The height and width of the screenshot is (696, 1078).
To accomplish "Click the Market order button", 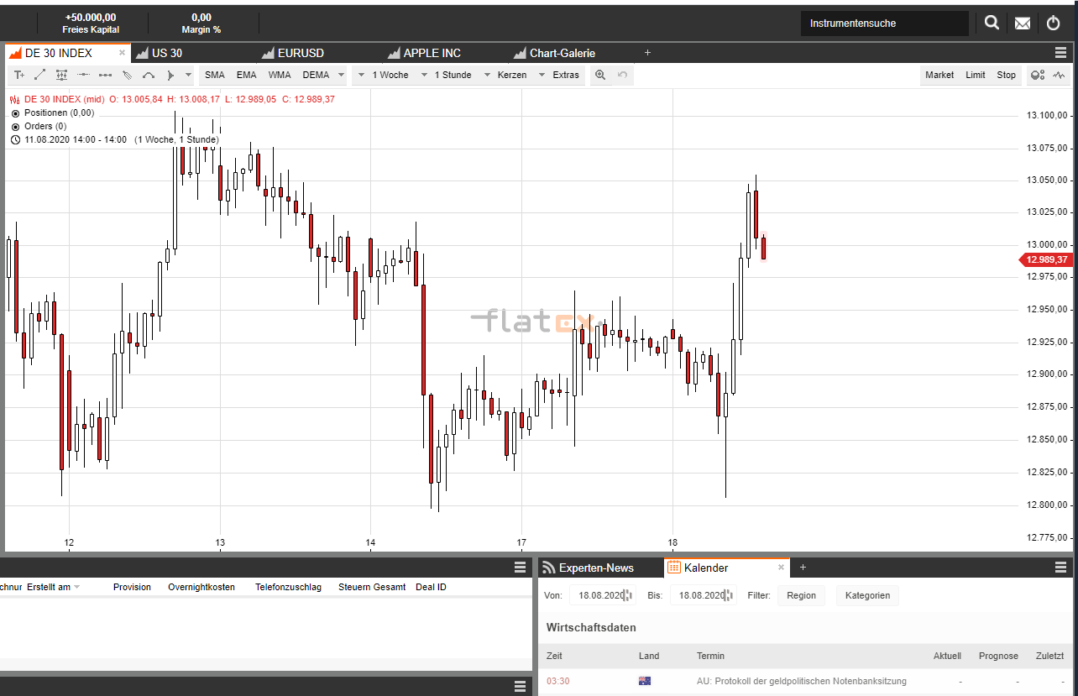I will [x=939, y=75].
